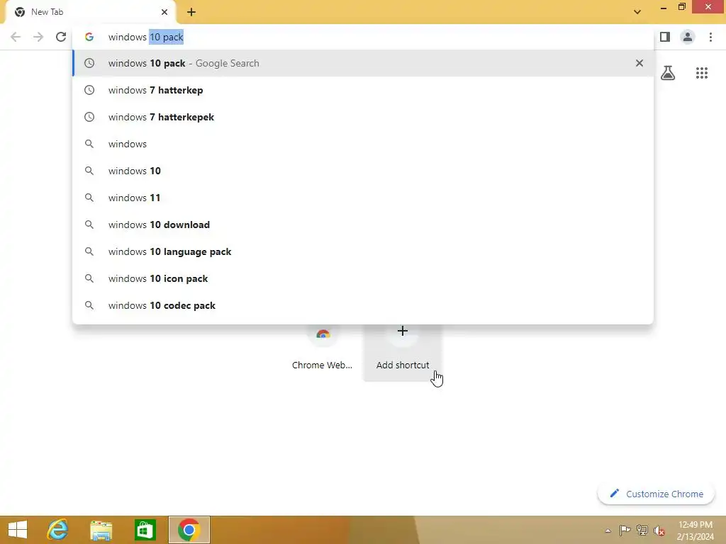726x544 pixels.
Task: Click the browser forward arrow
Action: click(38, 37)
